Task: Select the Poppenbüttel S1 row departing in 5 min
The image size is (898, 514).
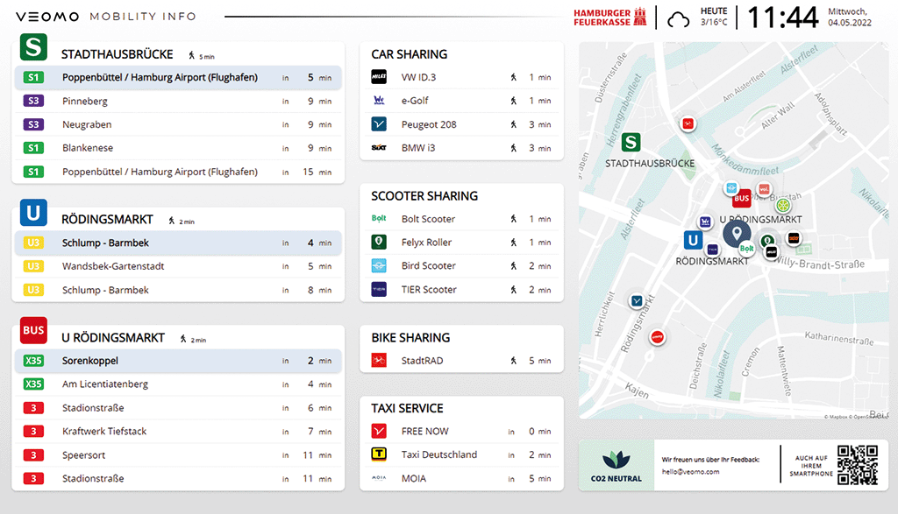Action: click(178, 77)
